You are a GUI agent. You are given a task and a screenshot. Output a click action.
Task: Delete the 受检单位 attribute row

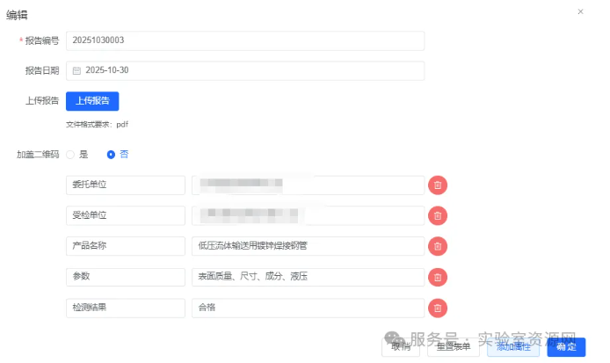point(438,215)
